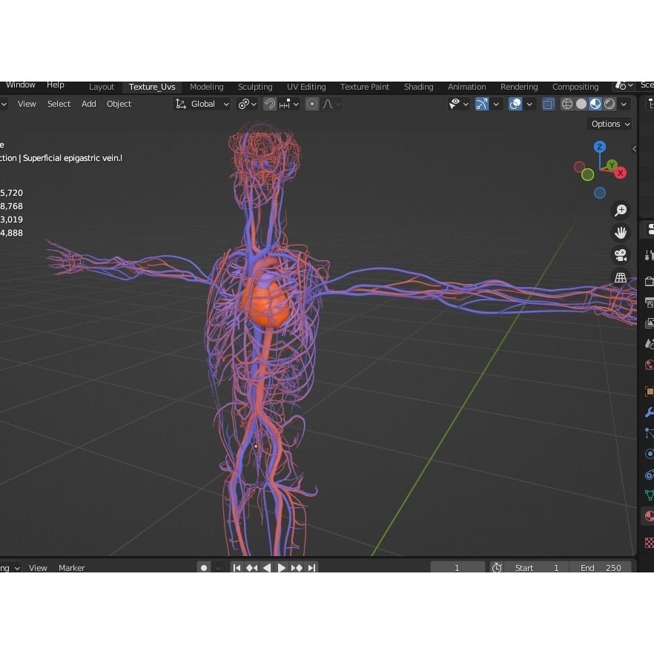This screenshot has height=654, width=654.
Task: Open the Material properties sphere icon
Action: pyautogui.click(x=647, y=515)
